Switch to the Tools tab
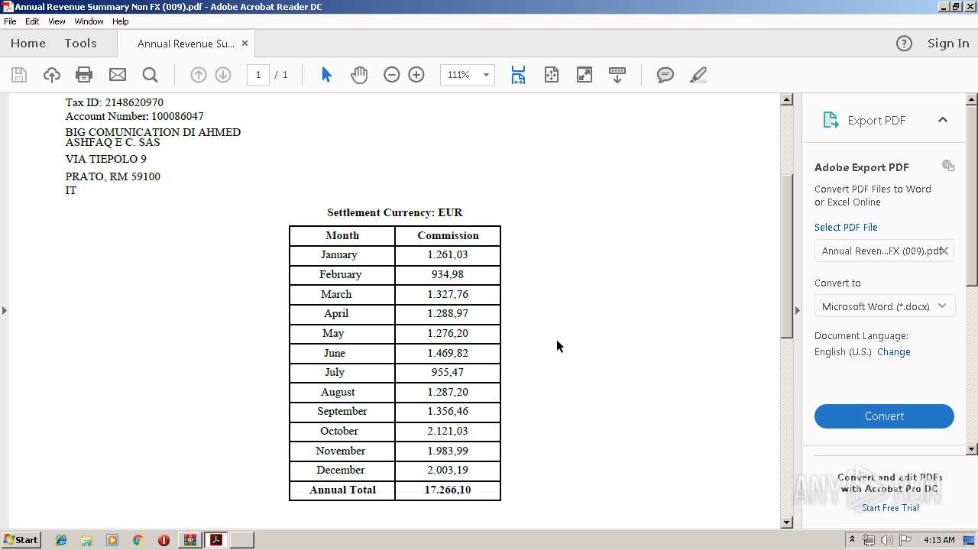Image resolution: width=978 pixels, height=550 pixels. (x=80, y=44)
